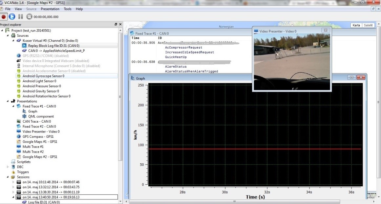
Task: Select Android Gyroscope Sensor 0 in tree
Action: (x=43, y=76)
